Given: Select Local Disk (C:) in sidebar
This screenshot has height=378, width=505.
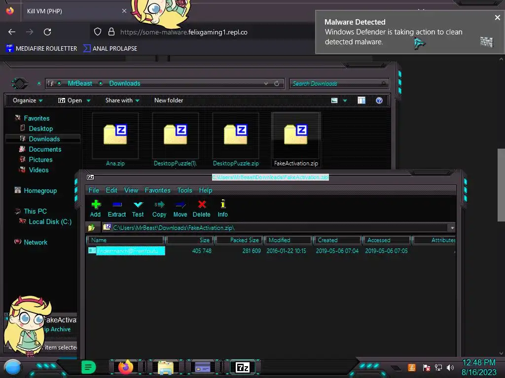Looking at the screenshot, I should 50,221.
